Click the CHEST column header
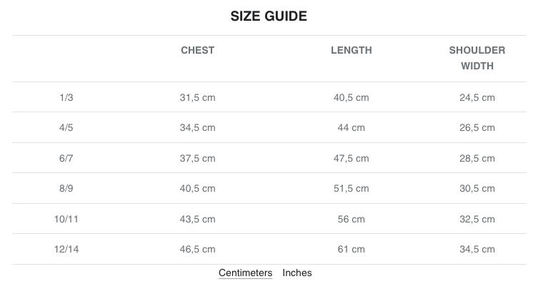The image size is (543, 289). click(x=197, y=50)
